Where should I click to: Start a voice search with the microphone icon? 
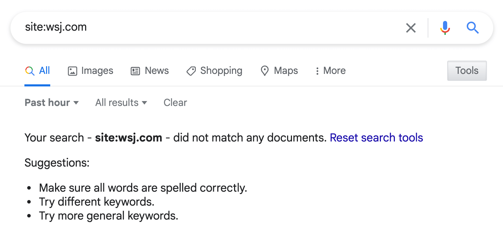click(445, 28)
